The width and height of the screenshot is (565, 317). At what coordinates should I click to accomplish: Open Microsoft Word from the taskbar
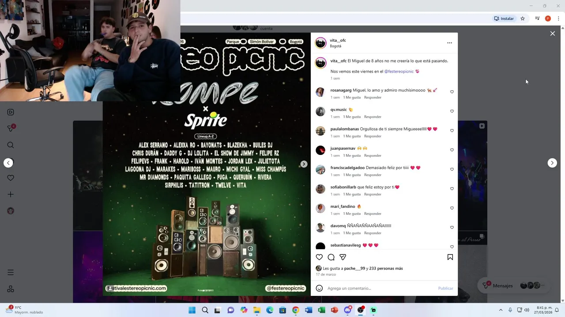[309, 310]
